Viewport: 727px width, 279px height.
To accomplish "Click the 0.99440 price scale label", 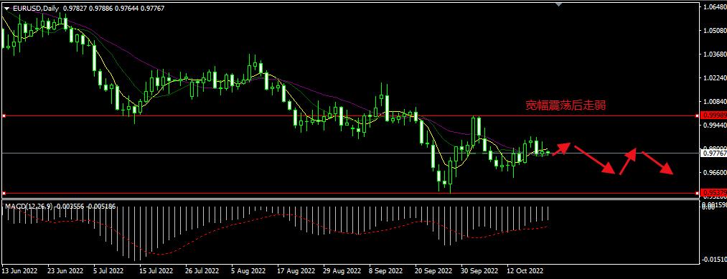I will coord(714,125).
